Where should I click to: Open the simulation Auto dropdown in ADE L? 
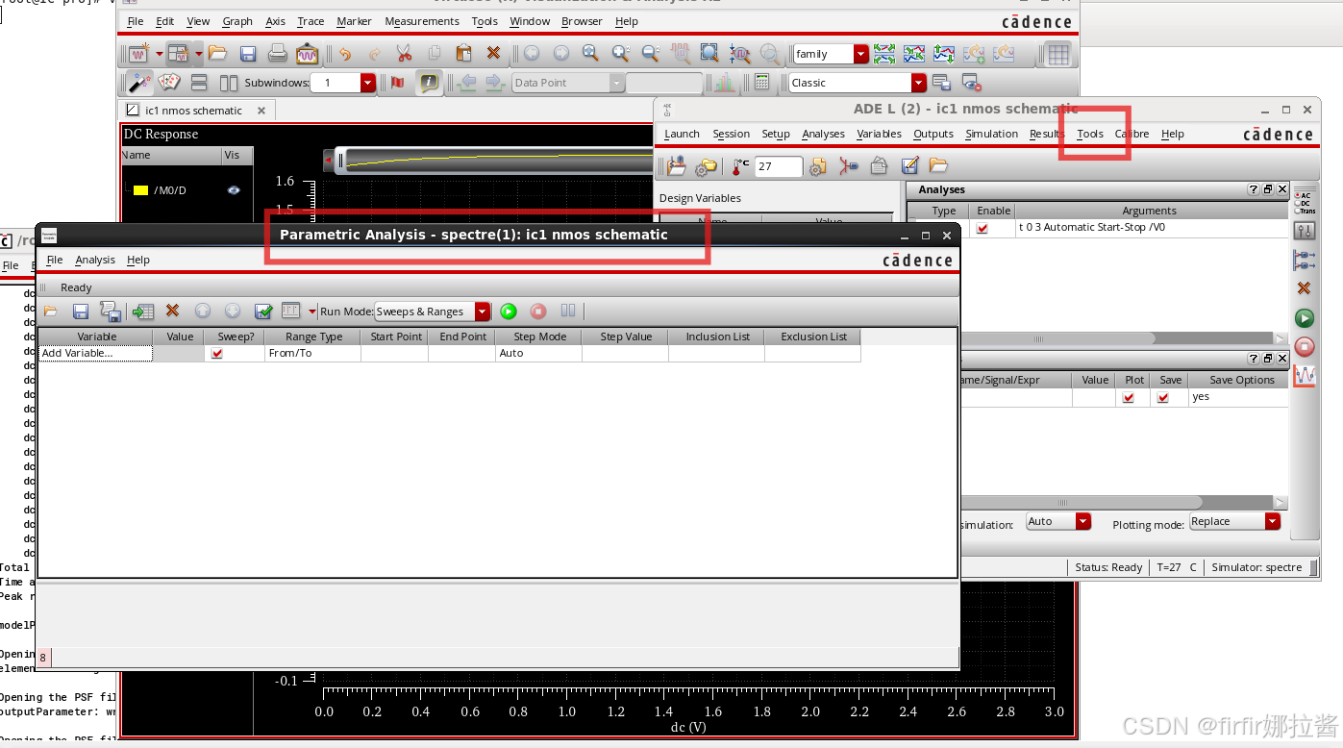click(1083, 521)
